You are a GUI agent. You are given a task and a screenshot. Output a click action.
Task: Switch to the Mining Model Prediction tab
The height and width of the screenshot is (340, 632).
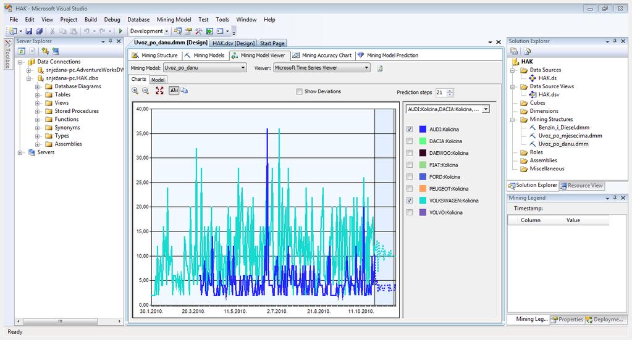click(x=388, y=56)
